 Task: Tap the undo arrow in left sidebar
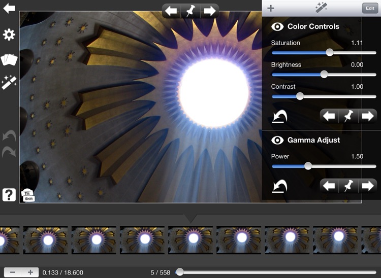[x=9, y=135]
